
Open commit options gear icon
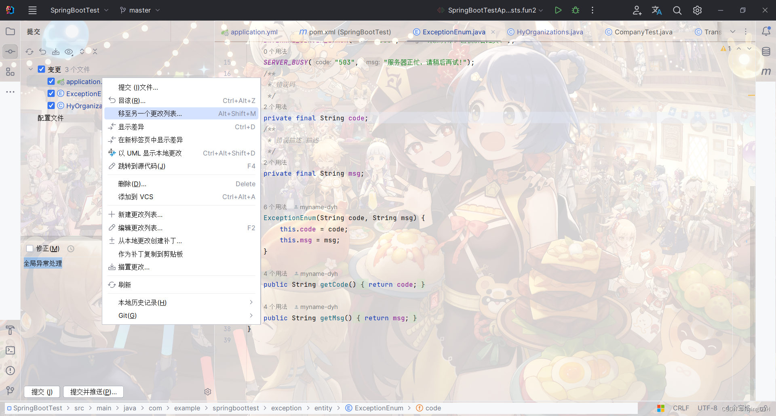[x=208, y=392]
